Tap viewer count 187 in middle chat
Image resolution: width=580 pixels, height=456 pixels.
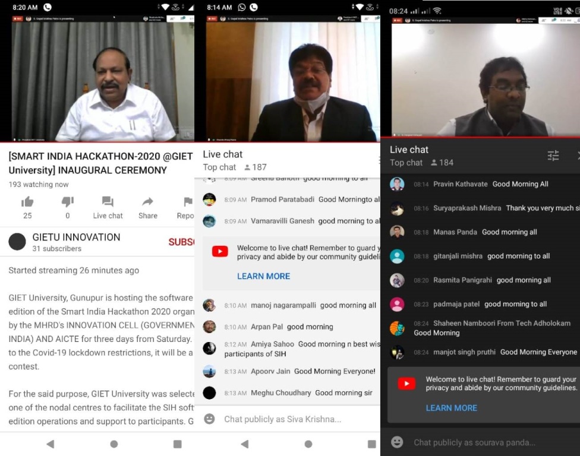[256, 167]
